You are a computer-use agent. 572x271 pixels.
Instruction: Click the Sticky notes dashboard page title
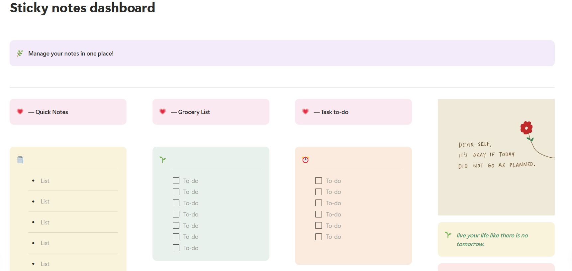pos(82,8)
